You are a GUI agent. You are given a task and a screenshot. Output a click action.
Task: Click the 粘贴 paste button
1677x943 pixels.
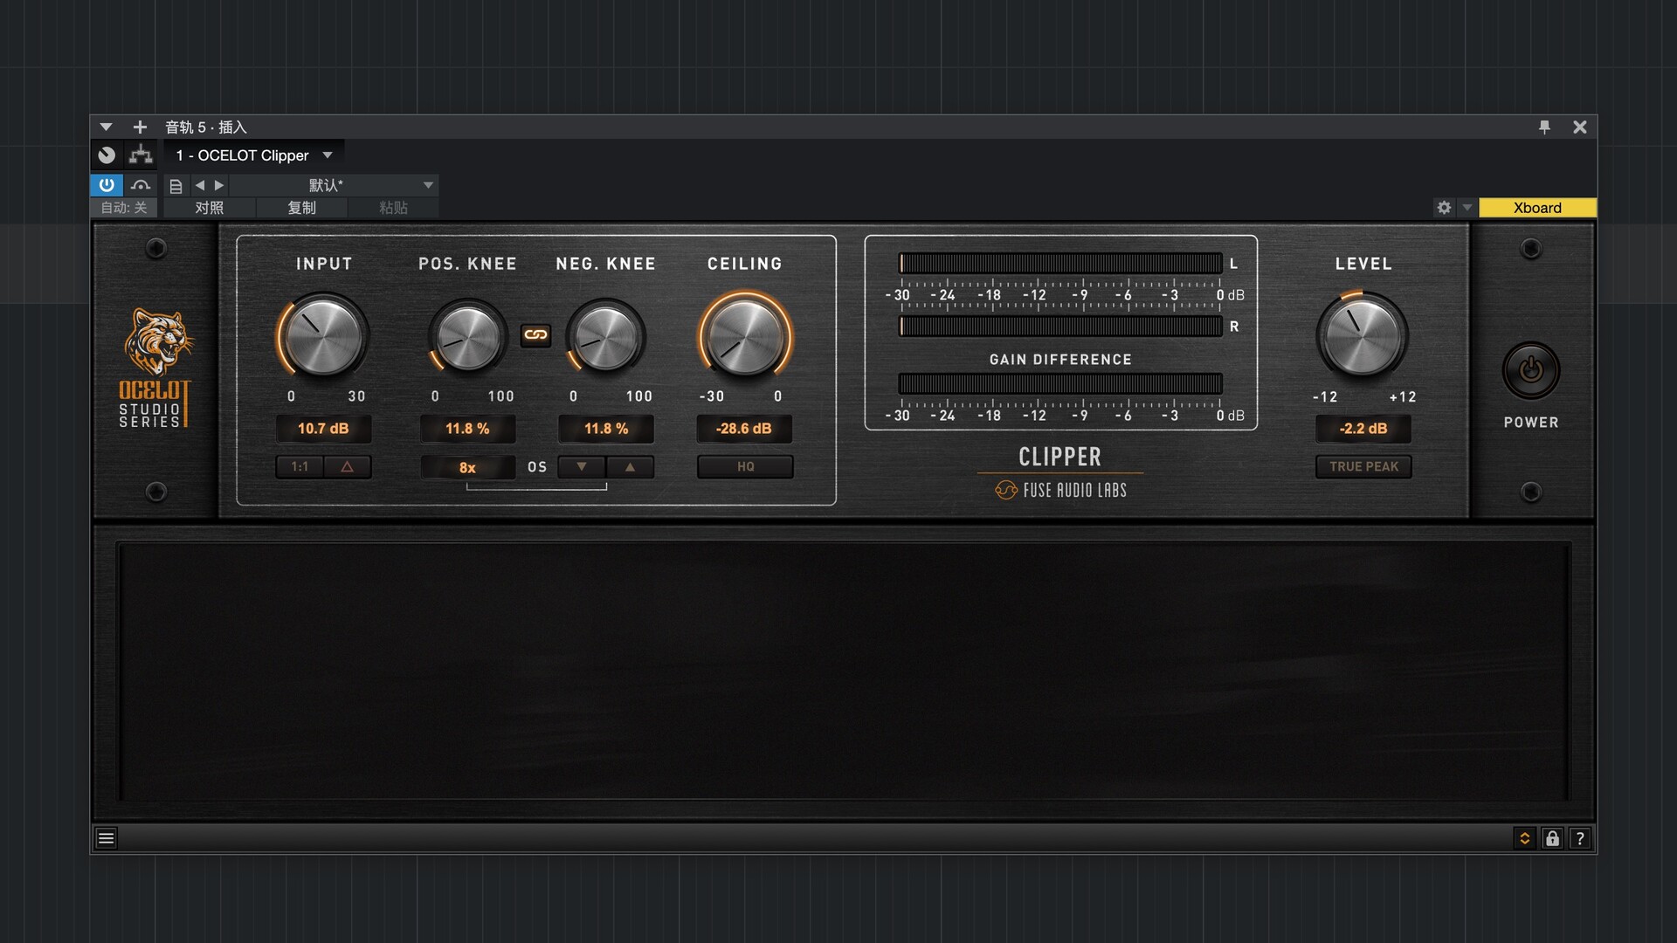[x=394, y=208]
